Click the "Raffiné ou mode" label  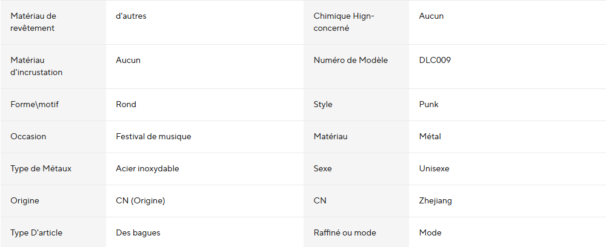click(345, 233)
